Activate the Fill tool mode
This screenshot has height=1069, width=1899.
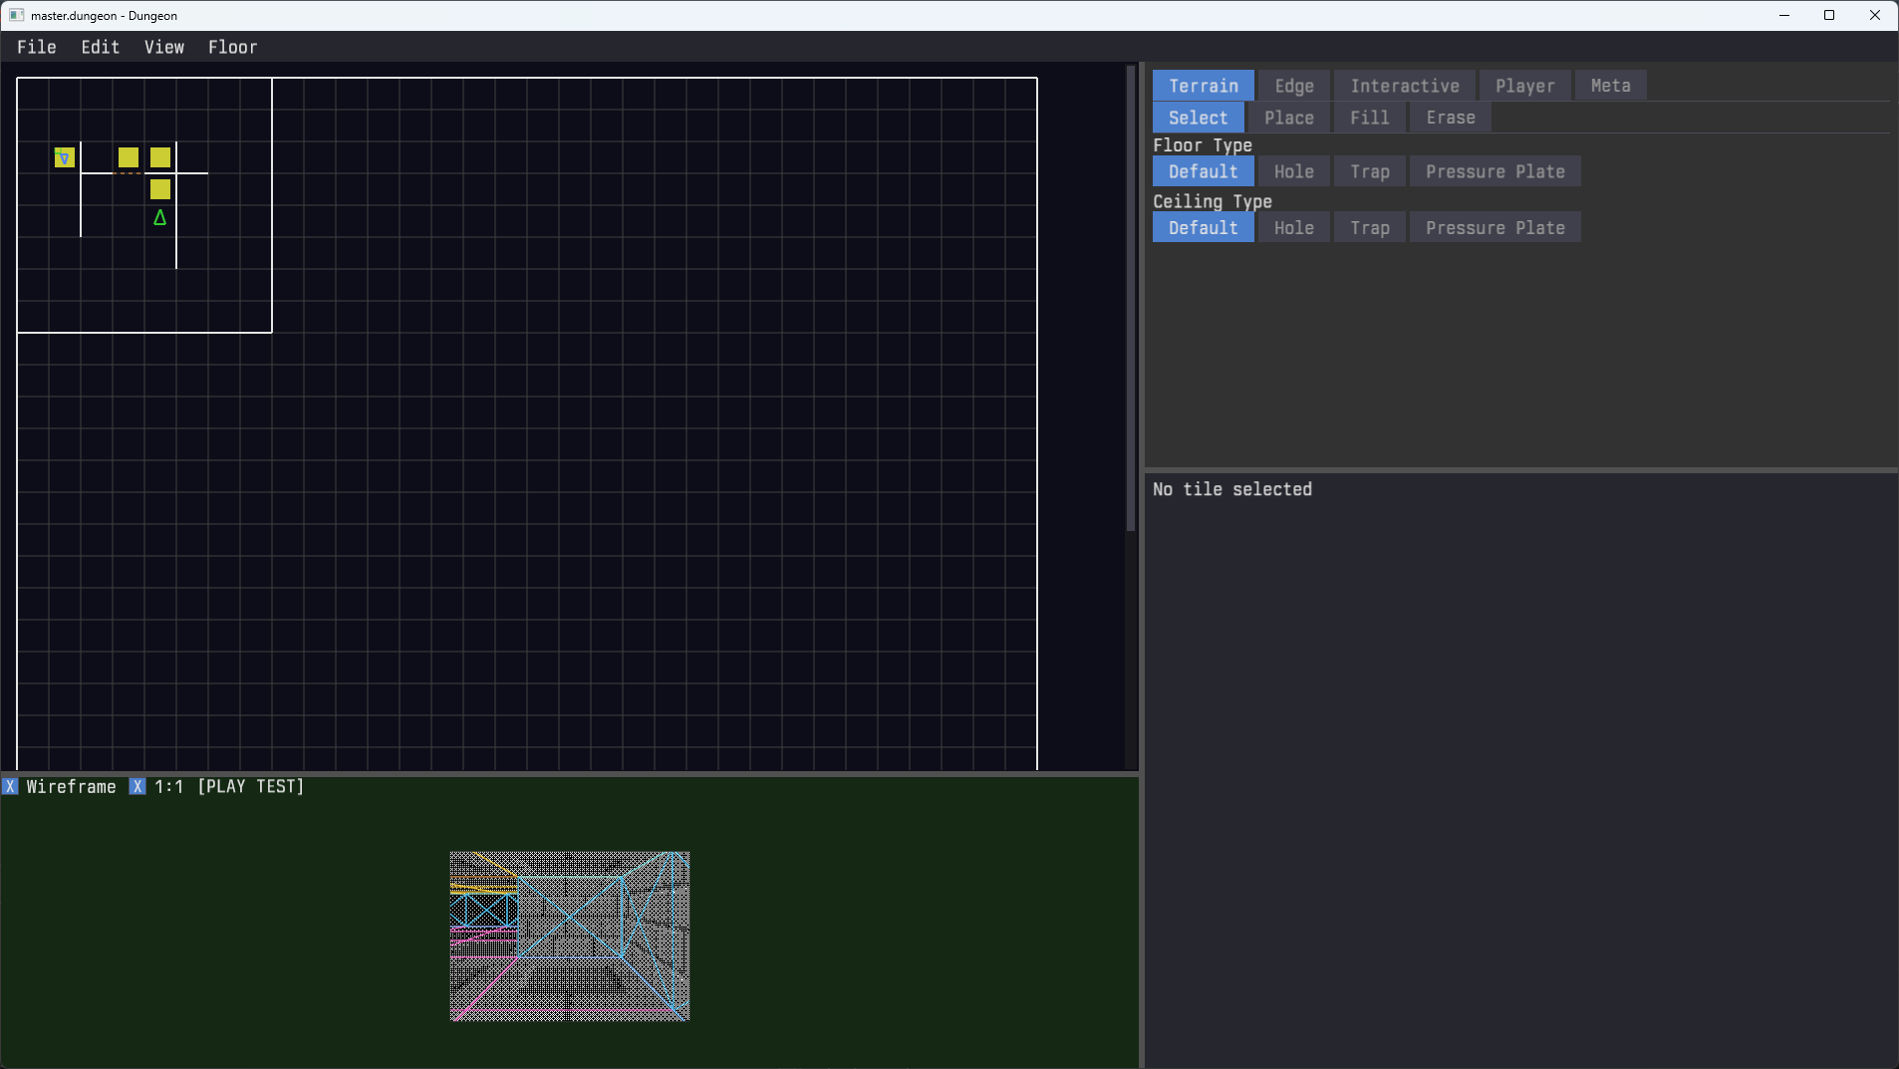pyautogui.click(x=1369, y=118)
